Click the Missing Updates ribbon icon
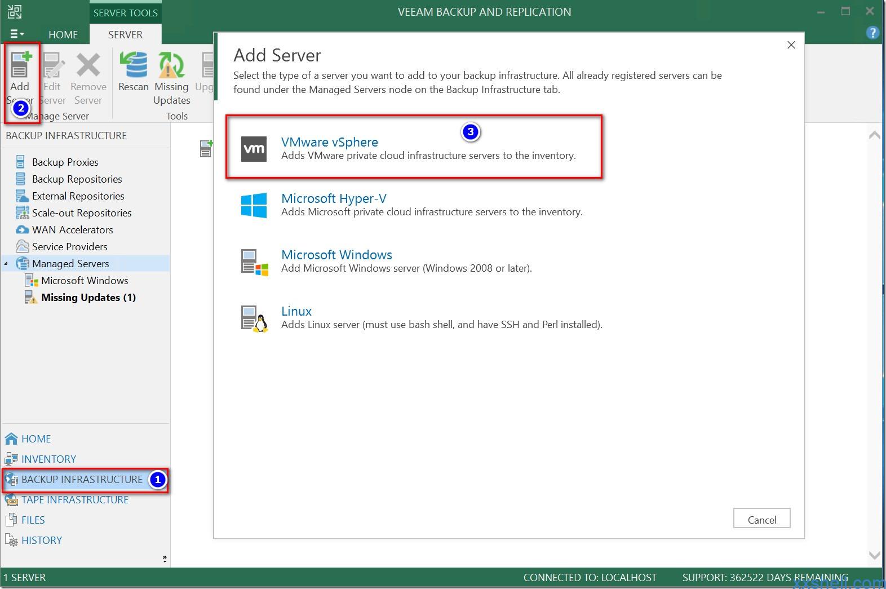The height and width of the screenshot is (589, 886). click(x=171, y=65)
